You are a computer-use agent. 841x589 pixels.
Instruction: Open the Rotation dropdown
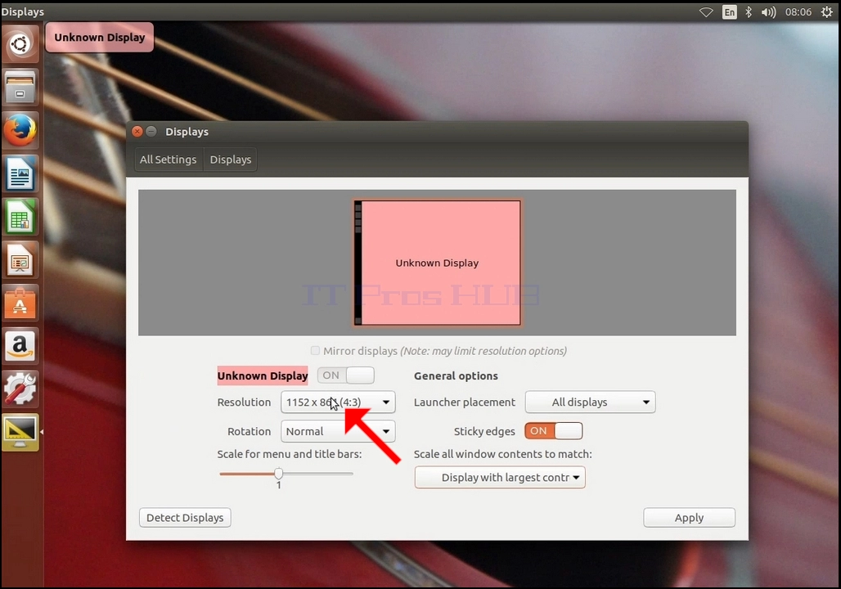(x=338, y=431)
